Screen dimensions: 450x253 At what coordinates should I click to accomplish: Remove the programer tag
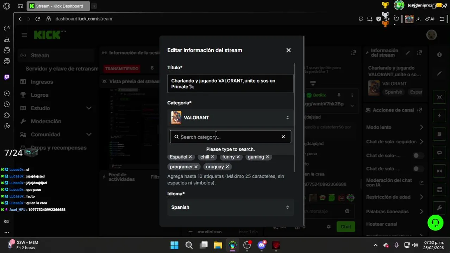(196, 167)
